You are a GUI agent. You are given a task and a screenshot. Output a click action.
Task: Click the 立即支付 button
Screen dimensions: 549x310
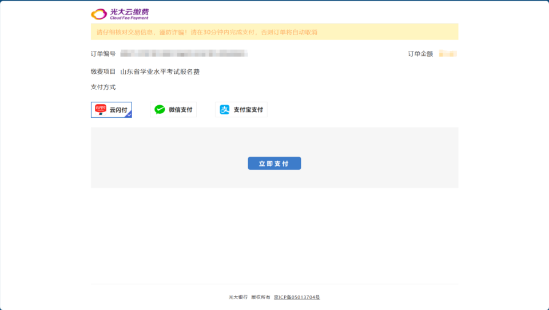coord(274,163)
